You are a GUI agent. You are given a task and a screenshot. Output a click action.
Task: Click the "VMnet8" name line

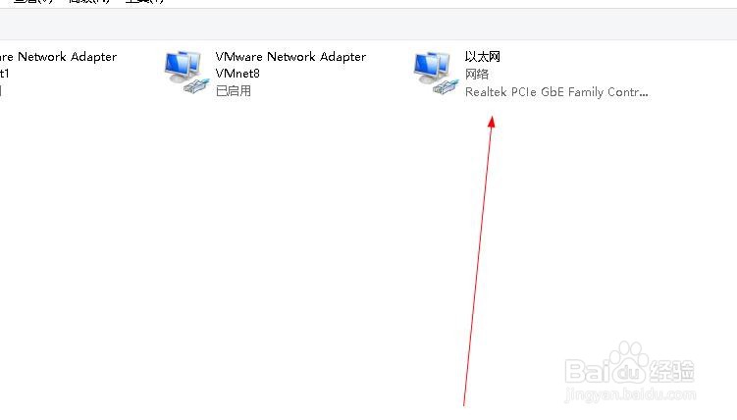[237, 74]
